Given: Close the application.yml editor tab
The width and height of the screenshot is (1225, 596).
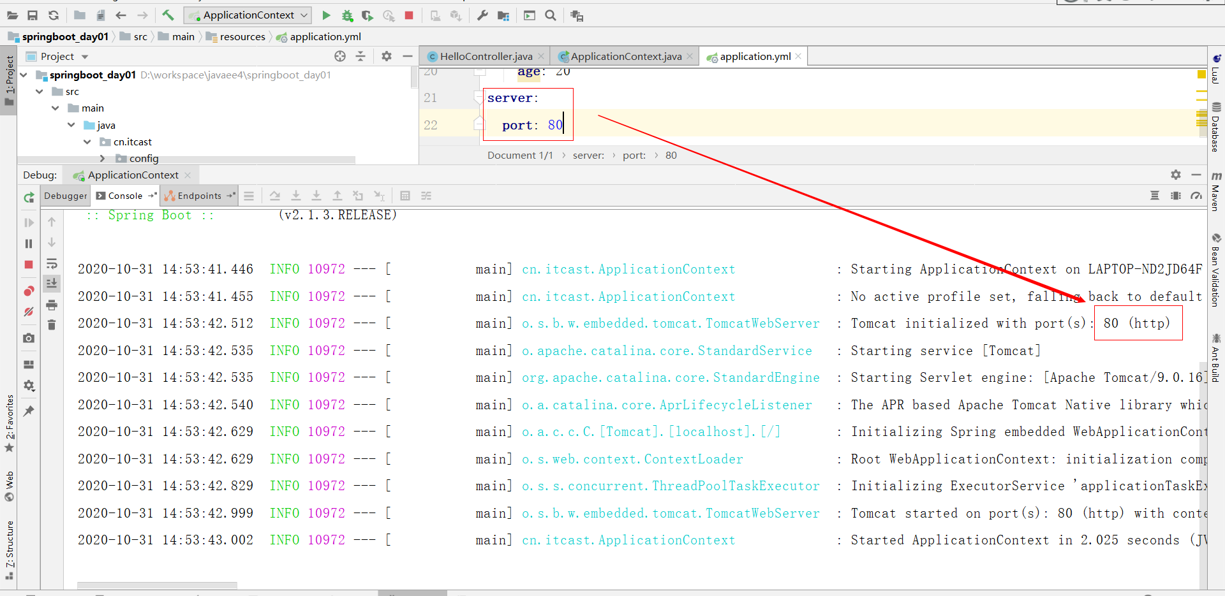Looking at the screenshot, I should click(798, 56).
